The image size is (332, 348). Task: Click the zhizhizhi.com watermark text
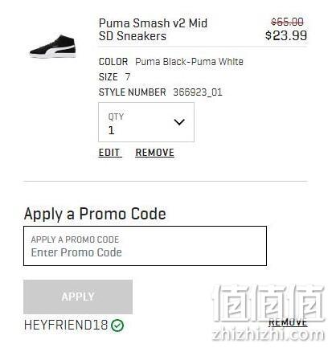coord(268,334)
